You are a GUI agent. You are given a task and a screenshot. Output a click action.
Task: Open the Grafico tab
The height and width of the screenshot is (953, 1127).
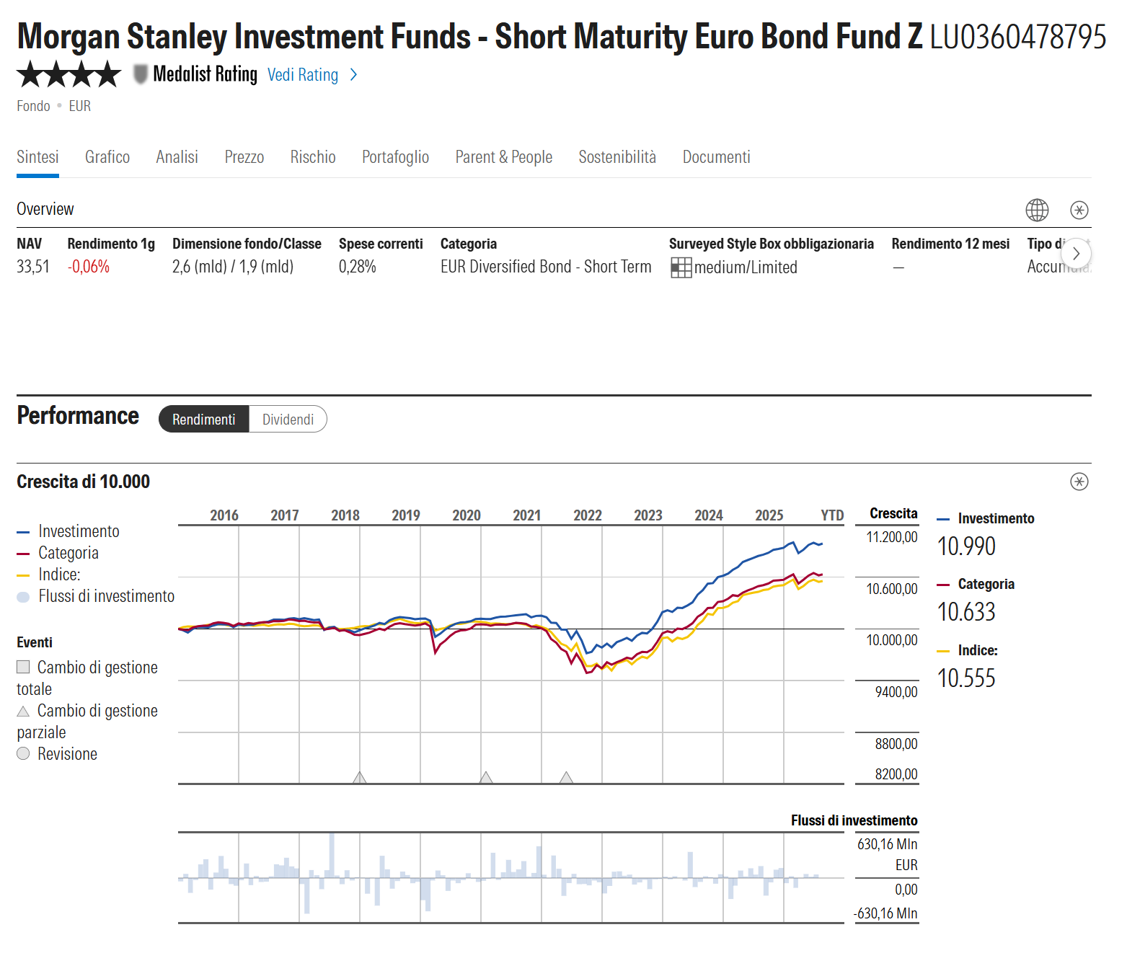(107, 157)
